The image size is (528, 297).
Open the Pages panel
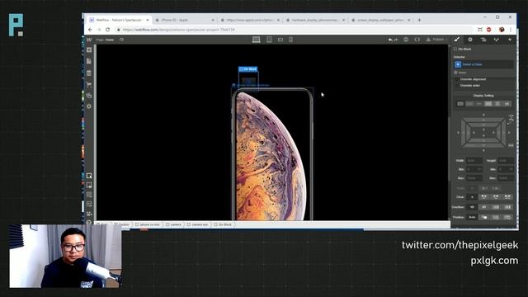(x=89, y=61)
